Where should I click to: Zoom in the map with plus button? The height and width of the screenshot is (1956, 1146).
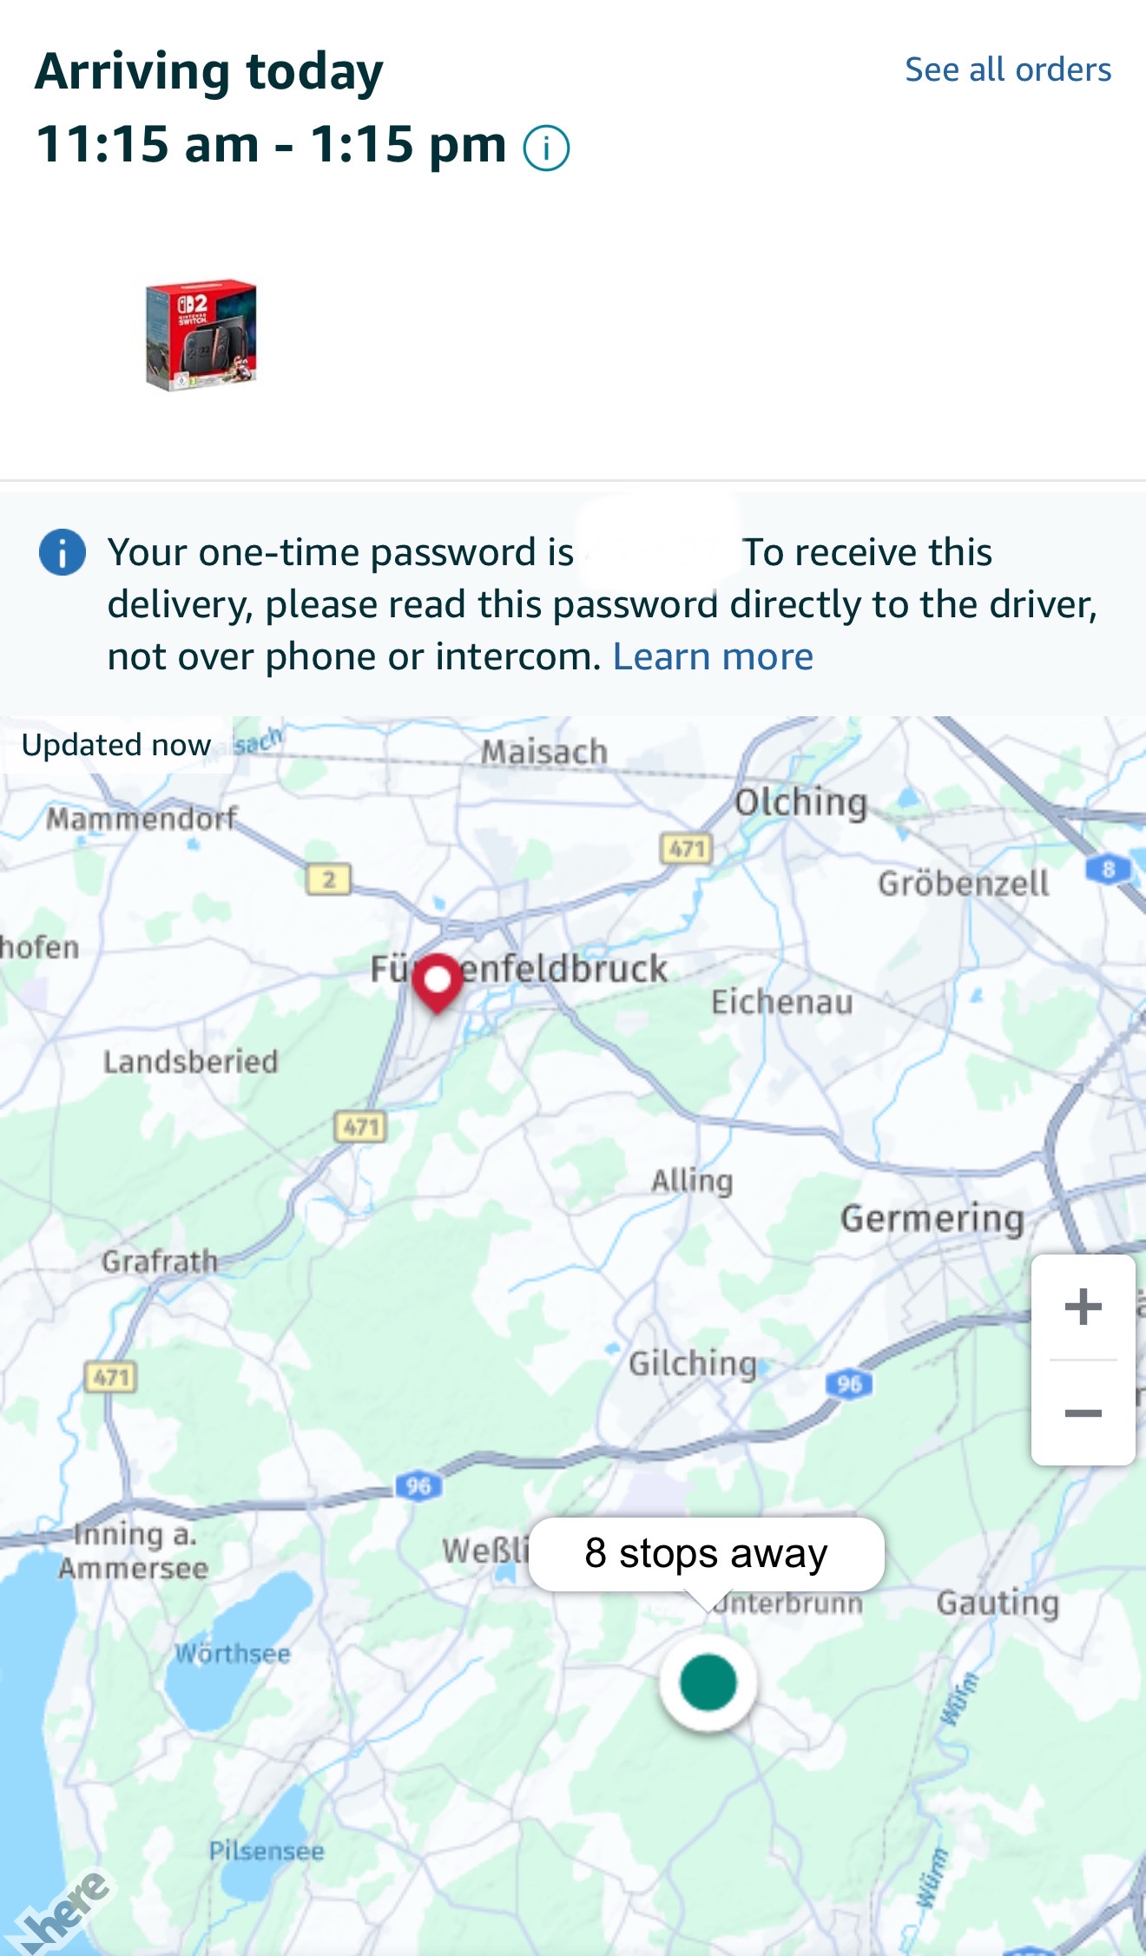[x=1083, y=1307]
